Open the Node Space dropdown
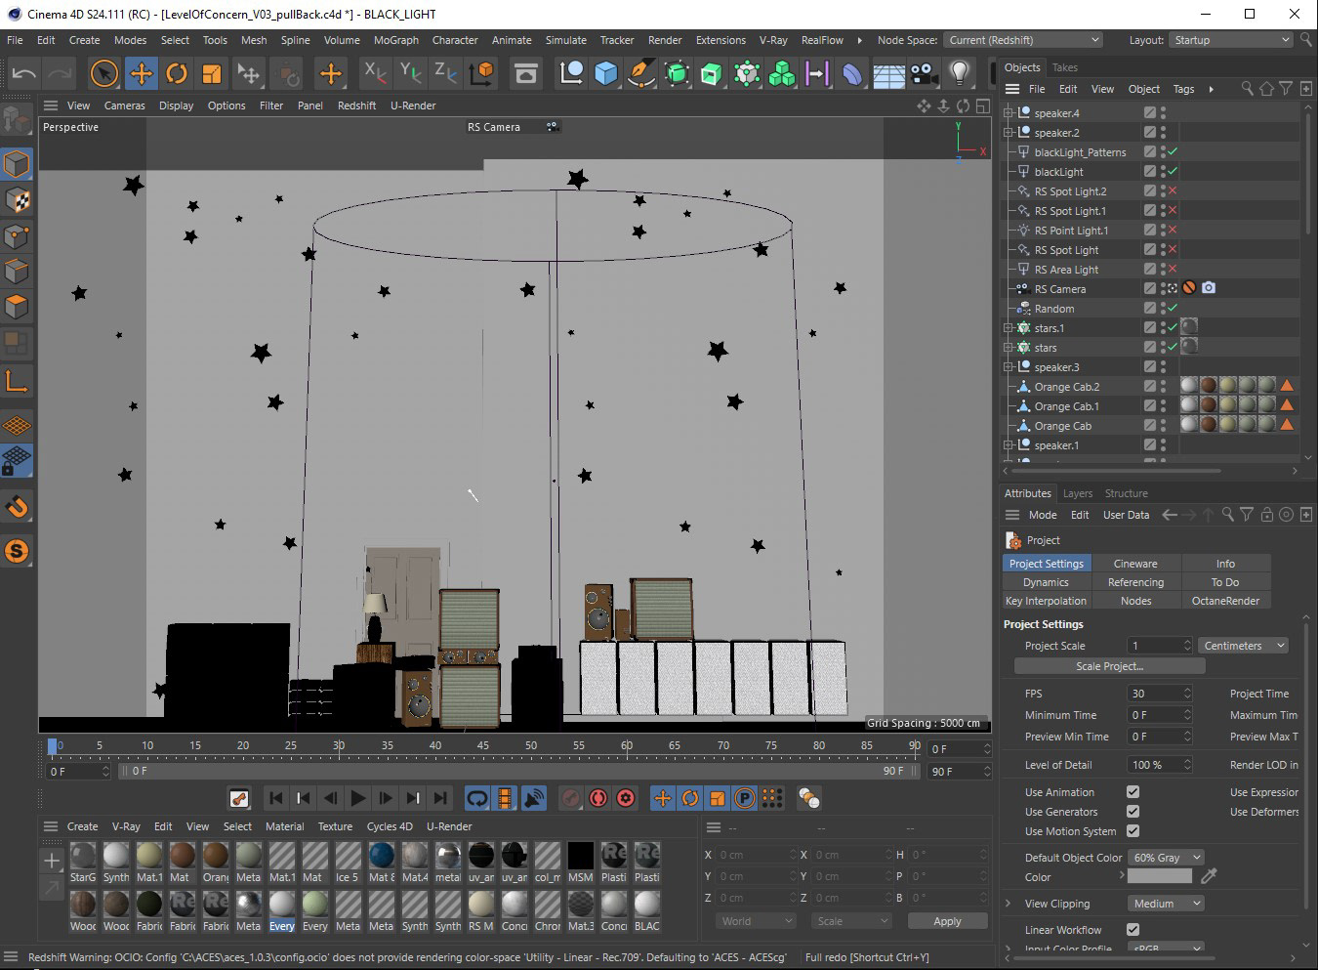This screenshot has height=970, width=1318. point(1023,40)
